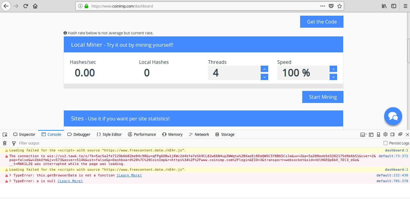Expand the 'a is null' TypeError details
Image resolution: width=410 pixels, height=199 pixels.
coord(11,181)
